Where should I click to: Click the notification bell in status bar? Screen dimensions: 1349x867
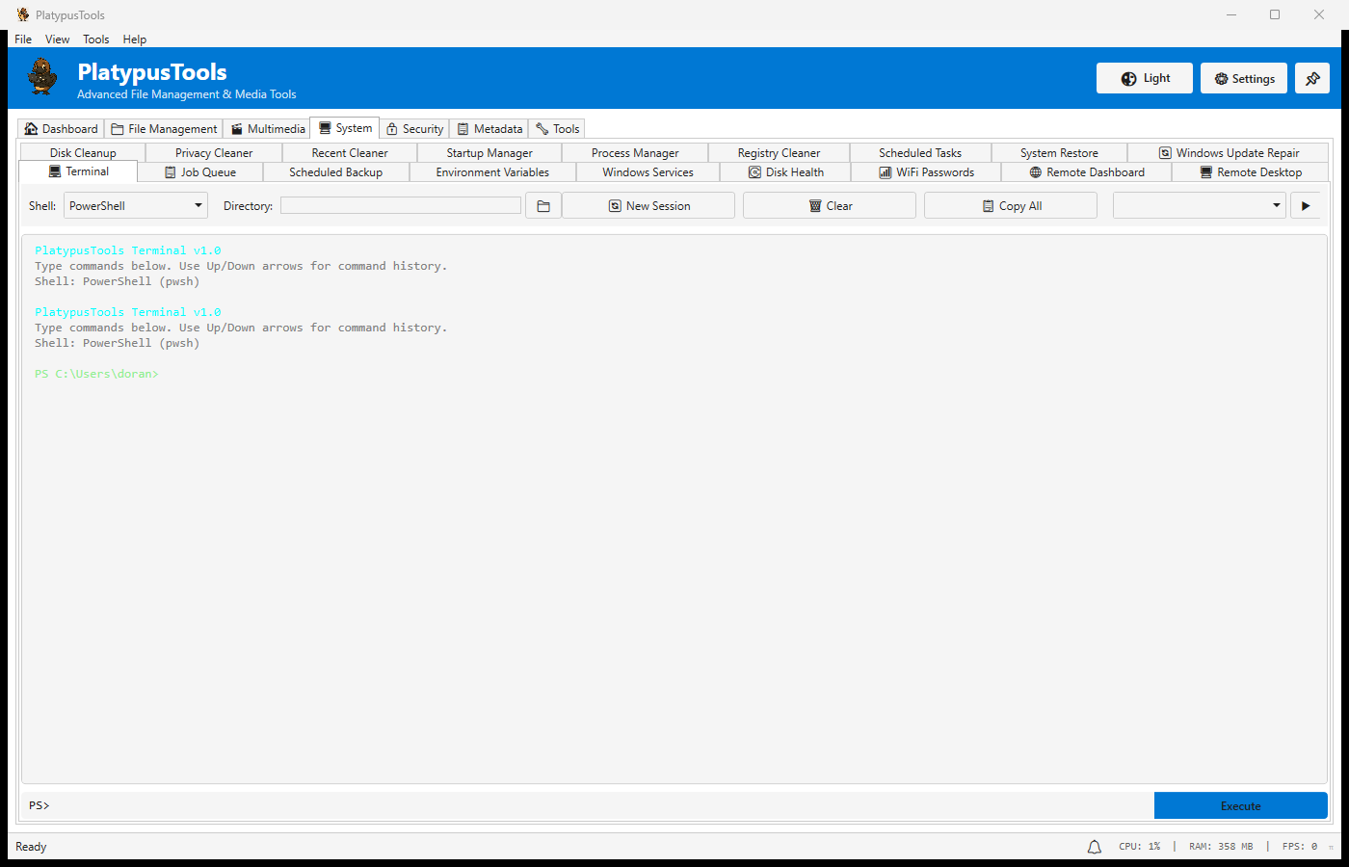click(1095, 847)
